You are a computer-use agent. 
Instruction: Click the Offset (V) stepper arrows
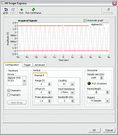(x=49, y=92)
